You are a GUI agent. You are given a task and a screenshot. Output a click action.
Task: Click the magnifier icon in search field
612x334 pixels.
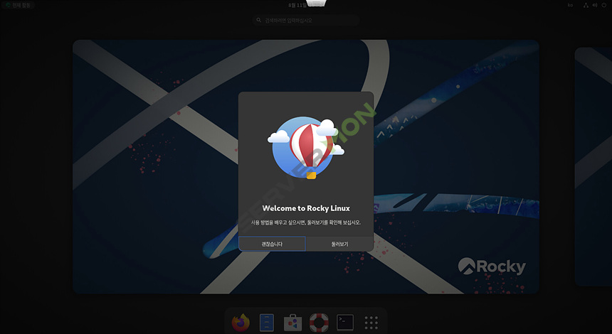(x=259, y=21)
